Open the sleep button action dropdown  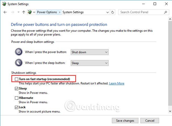pyautogui.click(x=89, y=63)
